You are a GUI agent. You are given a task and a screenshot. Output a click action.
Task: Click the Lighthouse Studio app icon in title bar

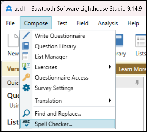(x=9, y=8)
